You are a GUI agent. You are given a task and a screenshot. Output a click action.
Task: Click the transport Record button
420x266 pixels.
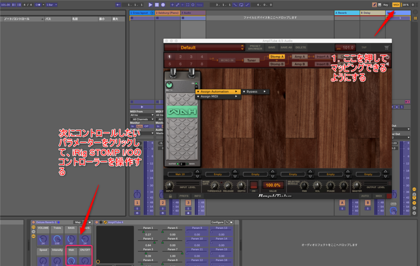163,5
